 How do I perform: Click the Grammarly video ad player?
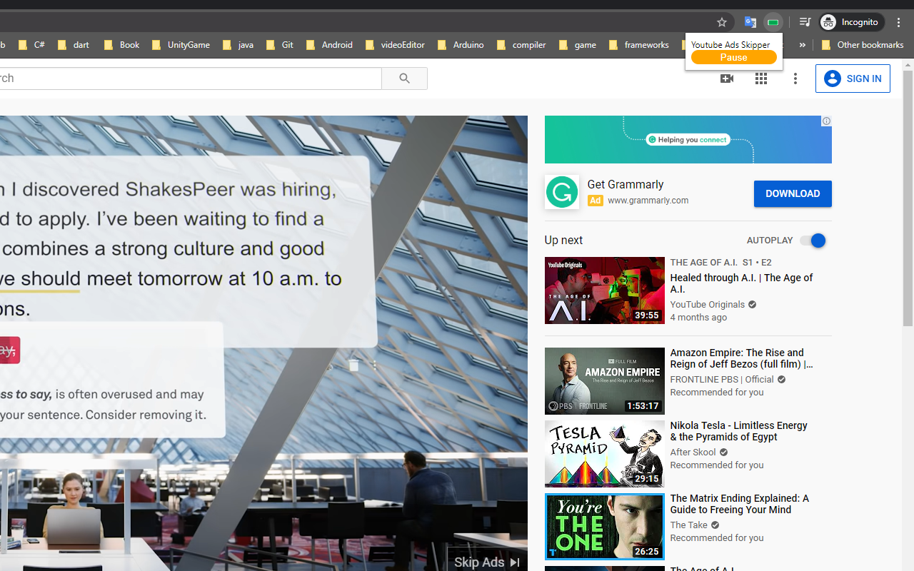(x=263, y=343)
